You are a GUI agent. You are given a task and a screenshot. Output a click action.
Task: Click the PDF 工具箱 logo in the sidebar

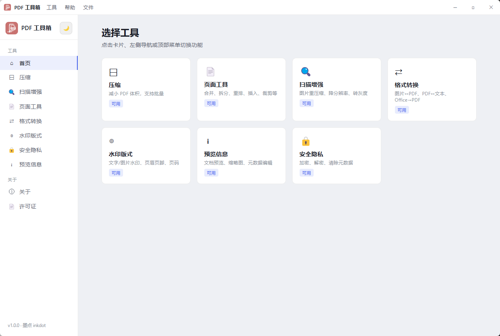pyautogui.click(x=12, y=28)
